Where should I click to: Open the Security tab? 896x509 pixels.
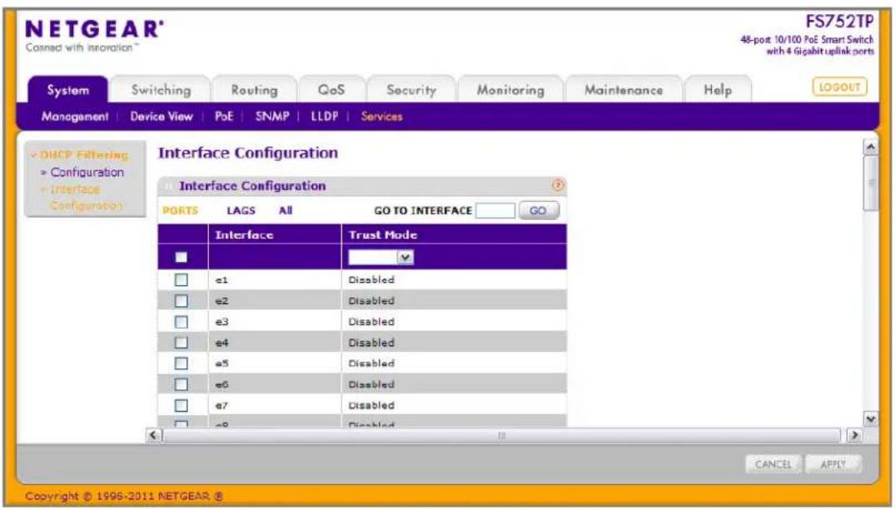411,90
